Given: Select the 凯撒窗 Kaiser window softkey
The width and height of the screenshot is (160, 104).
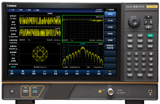Looking at the screenshot, I should [x=110, y=40].
